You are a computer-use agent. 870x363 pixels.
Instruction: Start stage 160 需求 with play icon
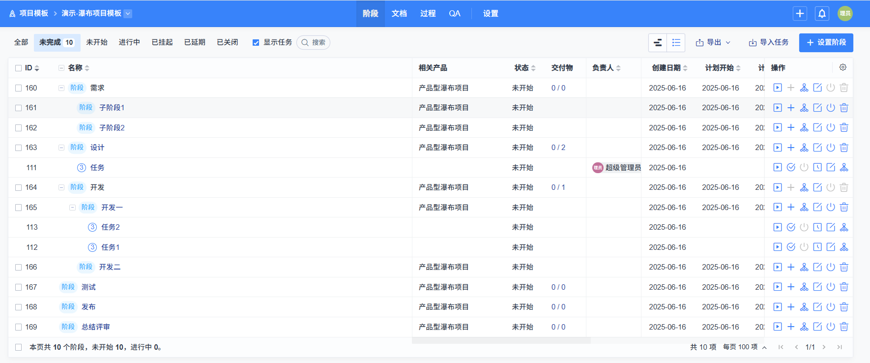(x=777, y=88)
